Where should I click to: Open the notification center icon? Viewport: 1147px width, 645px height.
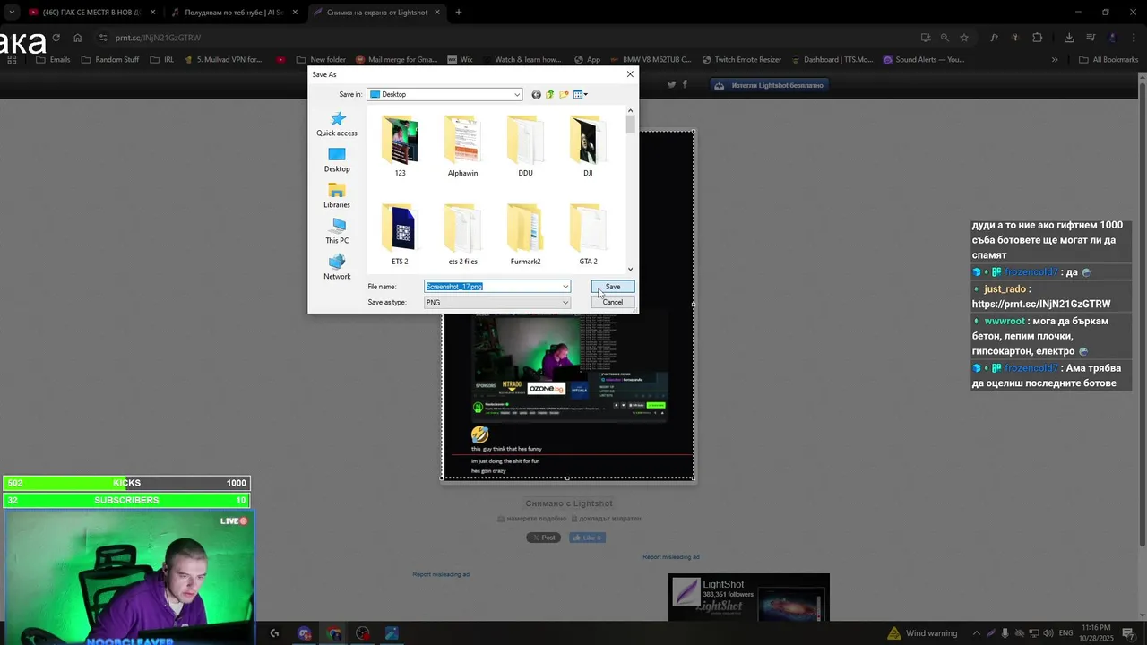click(x=1128, y=633)
